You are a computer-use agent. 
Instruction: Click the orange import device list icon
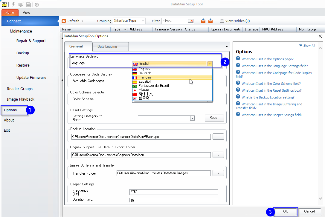tap(203, 21)
